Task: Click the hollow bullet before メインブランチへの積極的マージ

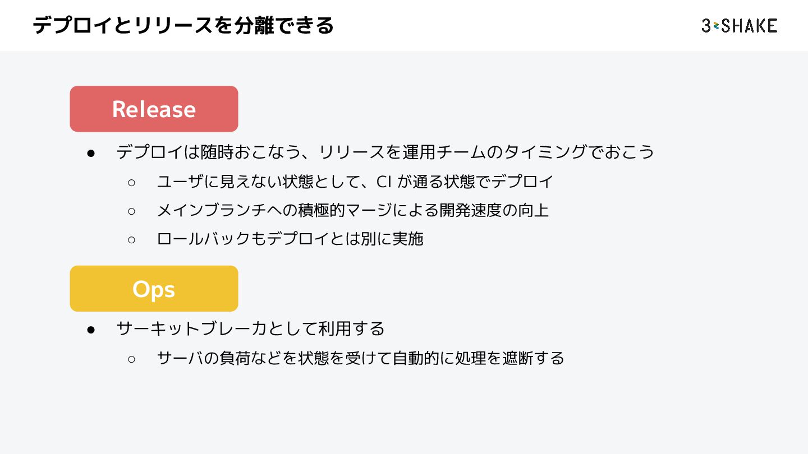Action: (x=131, y=211)
